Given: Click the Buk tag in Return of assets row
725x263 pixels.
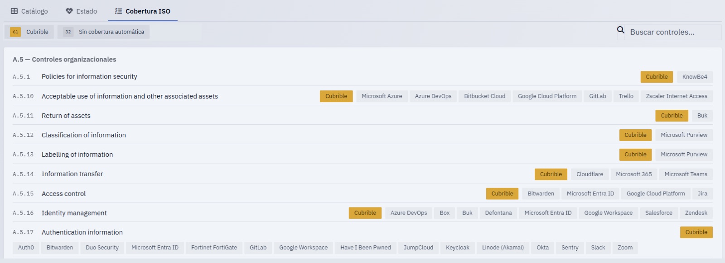Looking at the screenshot, I should pyautogui.click(x=702, y=116).
